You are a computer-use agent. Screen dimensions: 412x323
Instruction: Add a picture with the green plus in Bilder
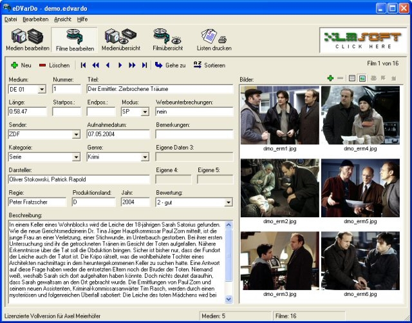(330, 78)
